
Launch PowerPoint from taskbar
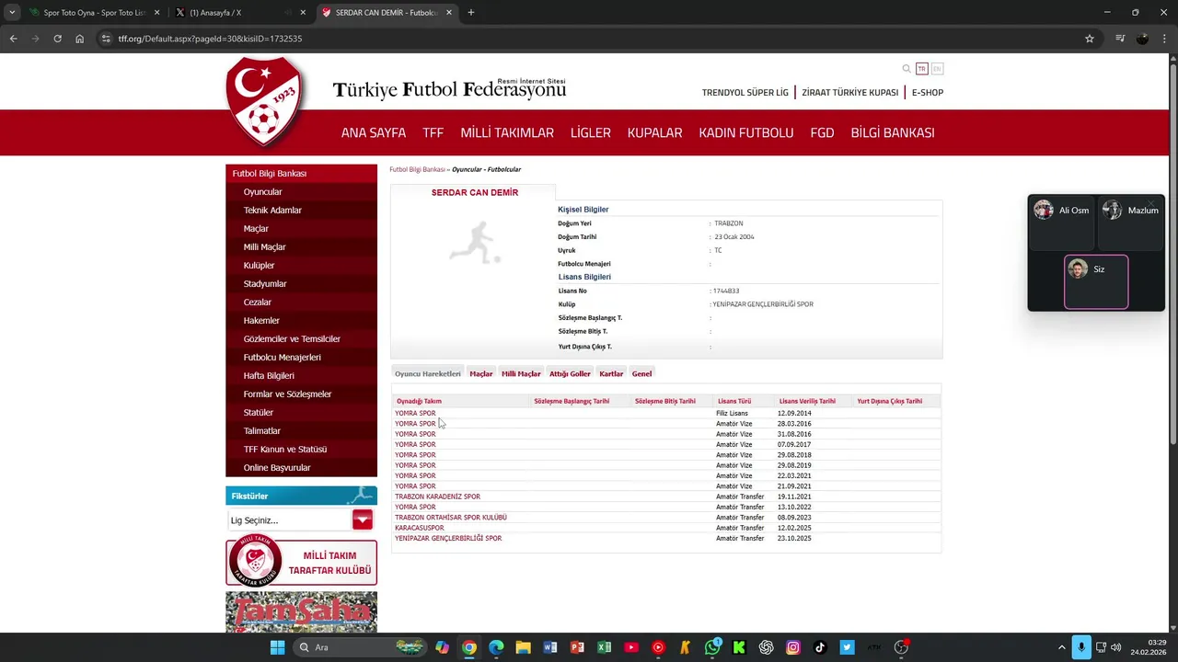tap(577, 647)
